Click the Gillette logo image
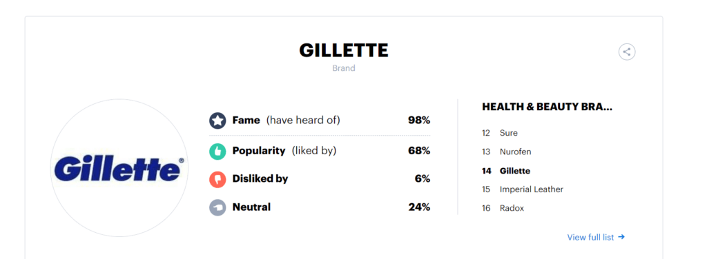 pos(119,168)
